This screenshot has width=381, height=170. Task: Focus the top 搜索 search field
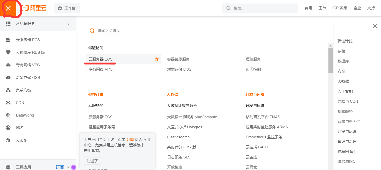click(x=260, y=8)
